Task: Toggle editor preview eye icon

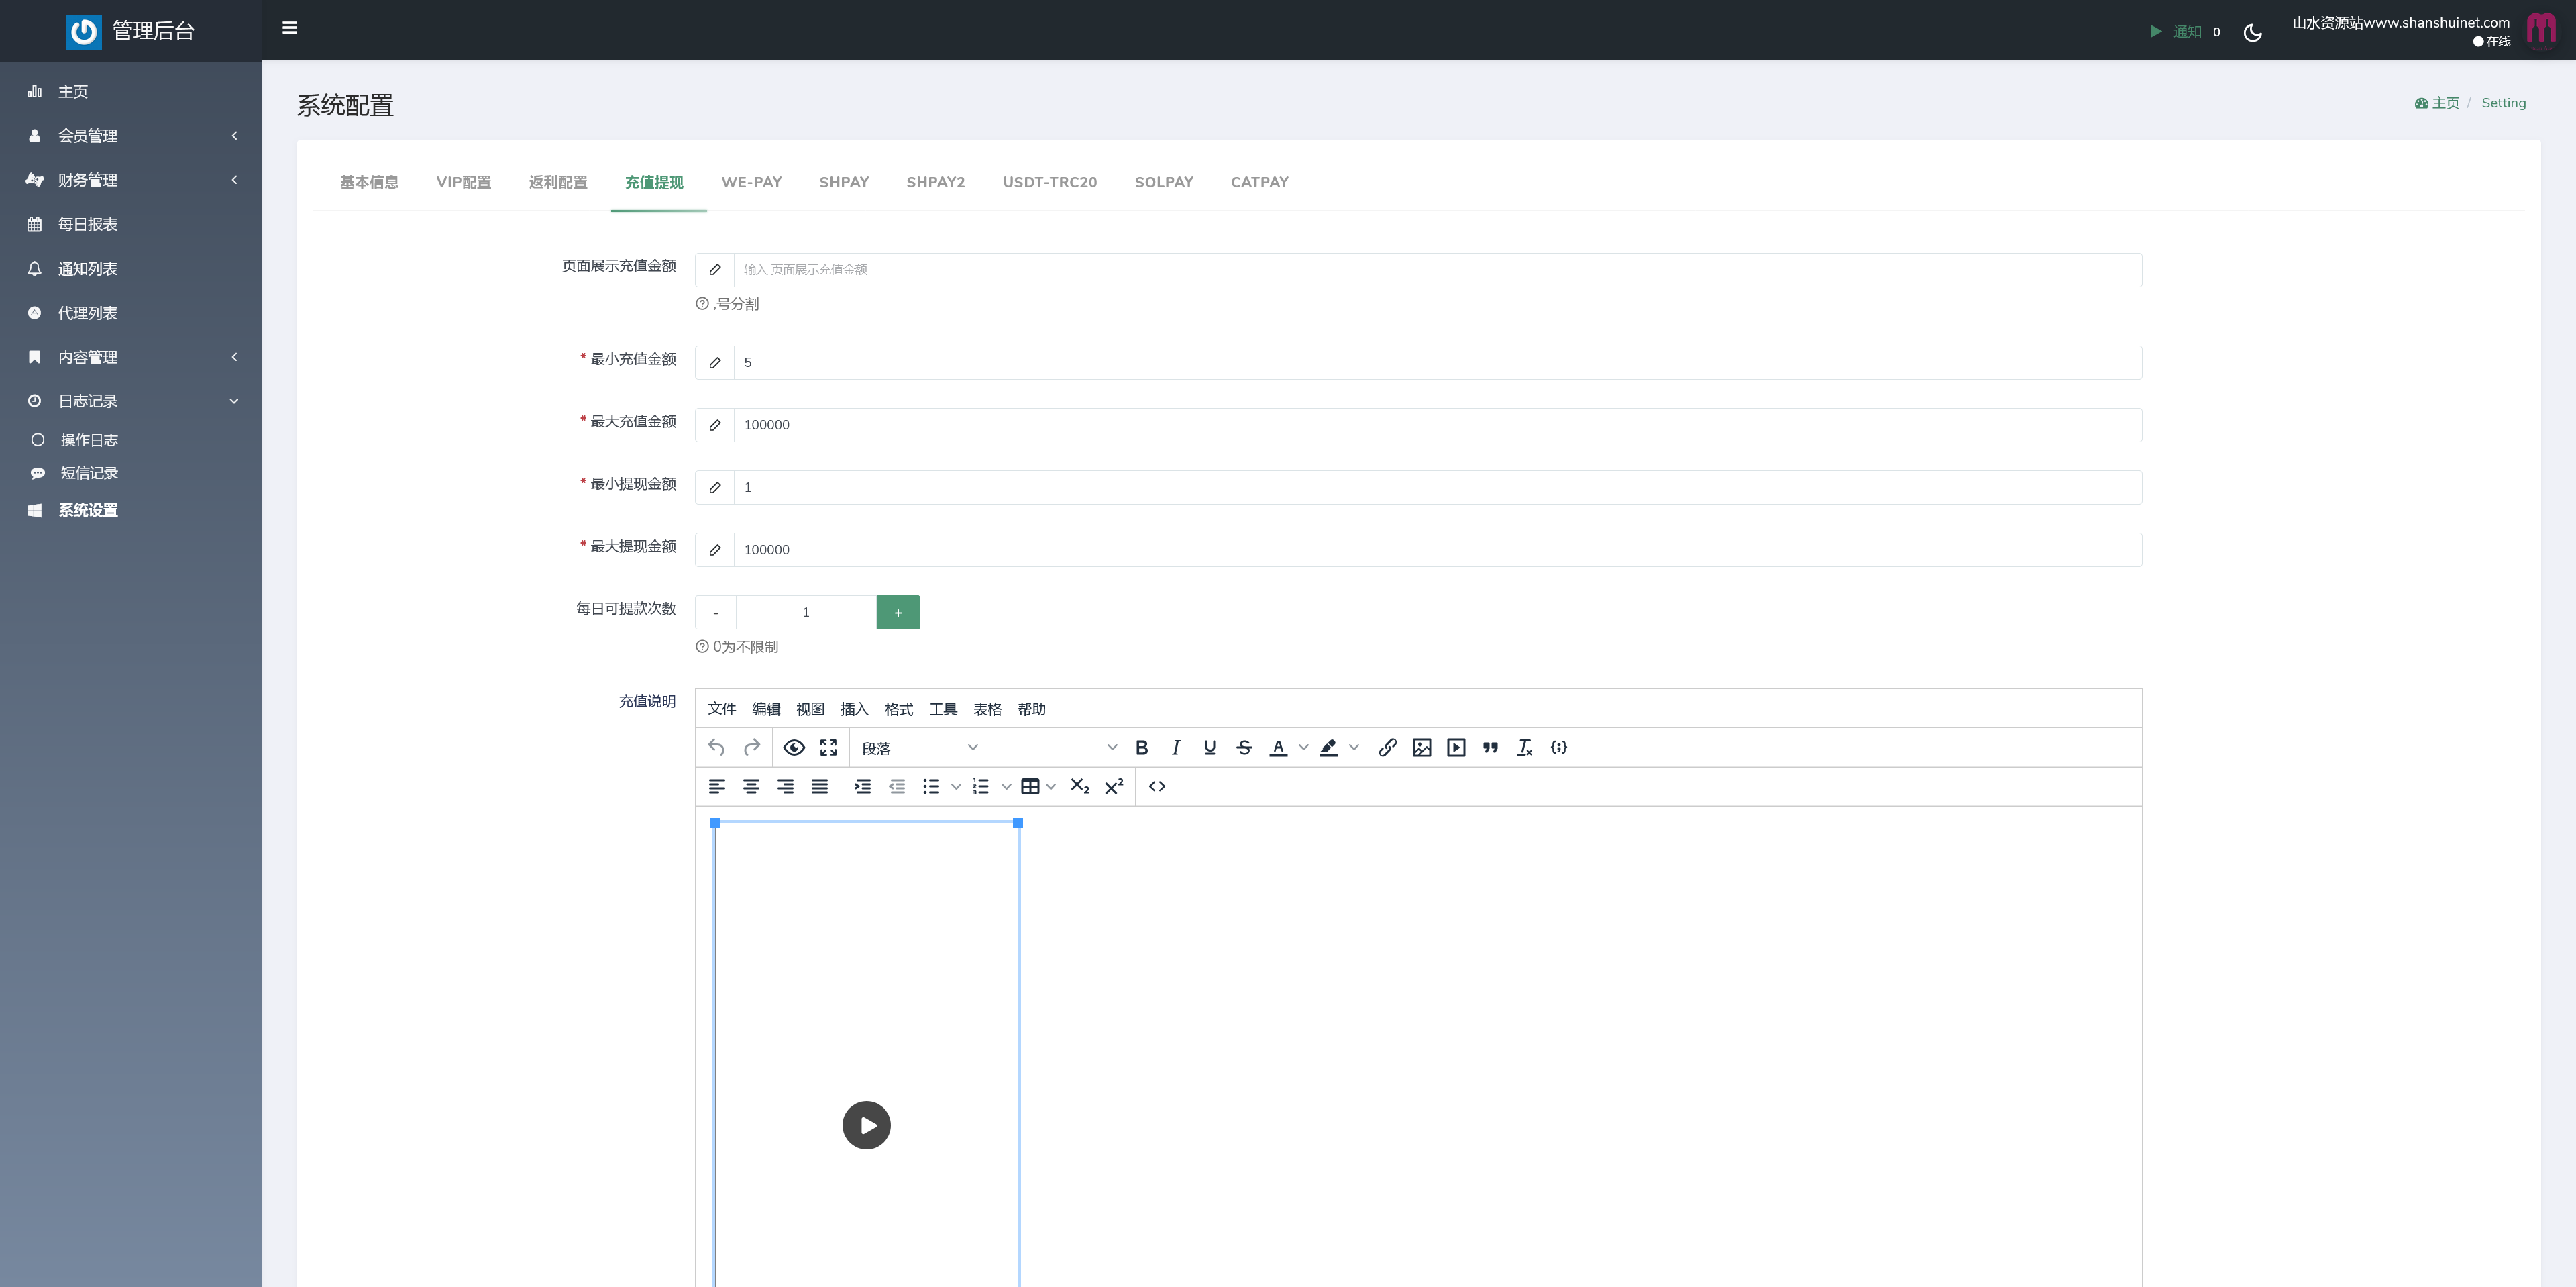Action: [794, 747]
